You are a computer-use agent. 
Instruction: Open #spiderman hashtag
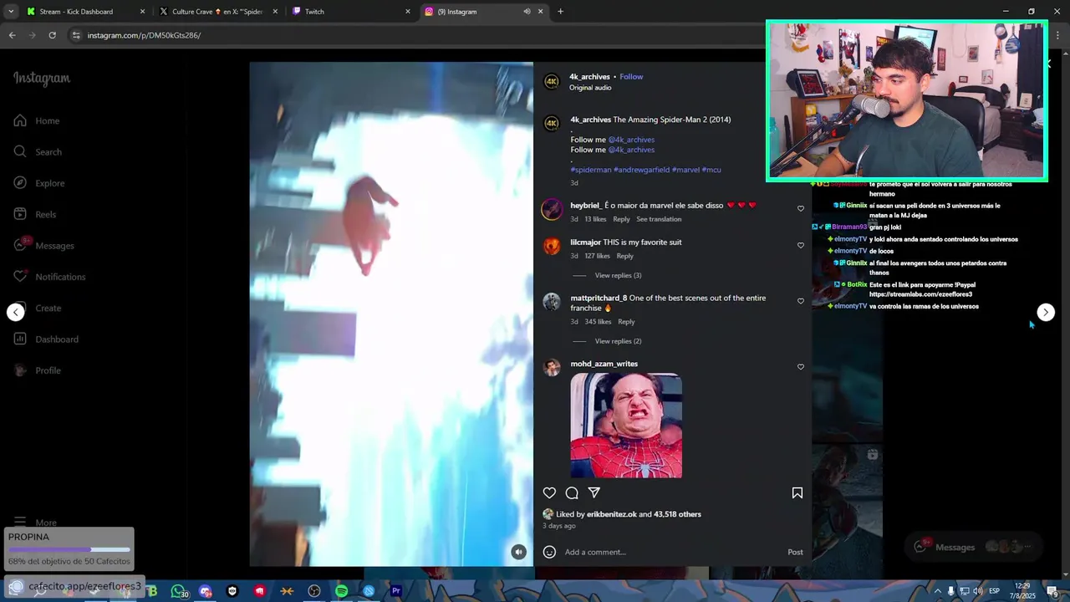pos(591,170)
